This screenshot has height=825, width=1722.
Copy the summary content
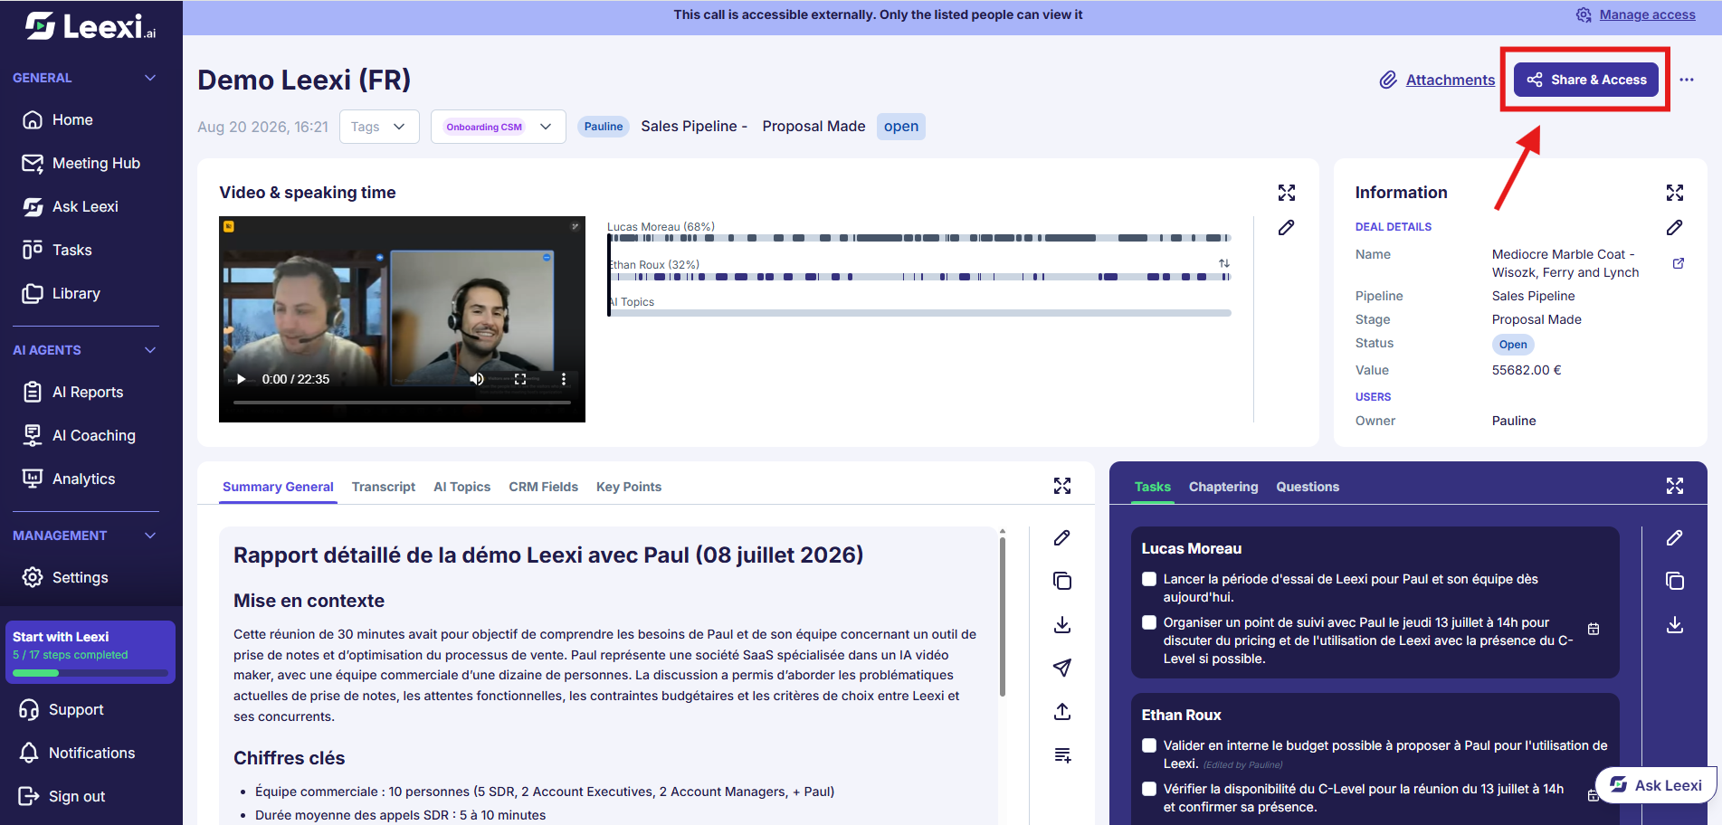pyautogui.click(x=1062, y=581)
